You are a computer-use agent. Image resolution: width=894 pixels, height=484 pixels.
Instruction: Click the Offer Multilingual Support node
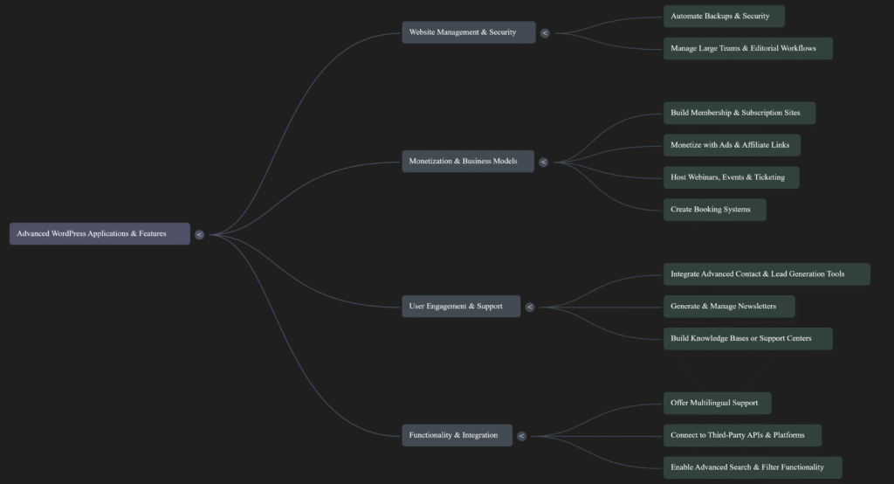pyautogui.click(x=718, y=403)
